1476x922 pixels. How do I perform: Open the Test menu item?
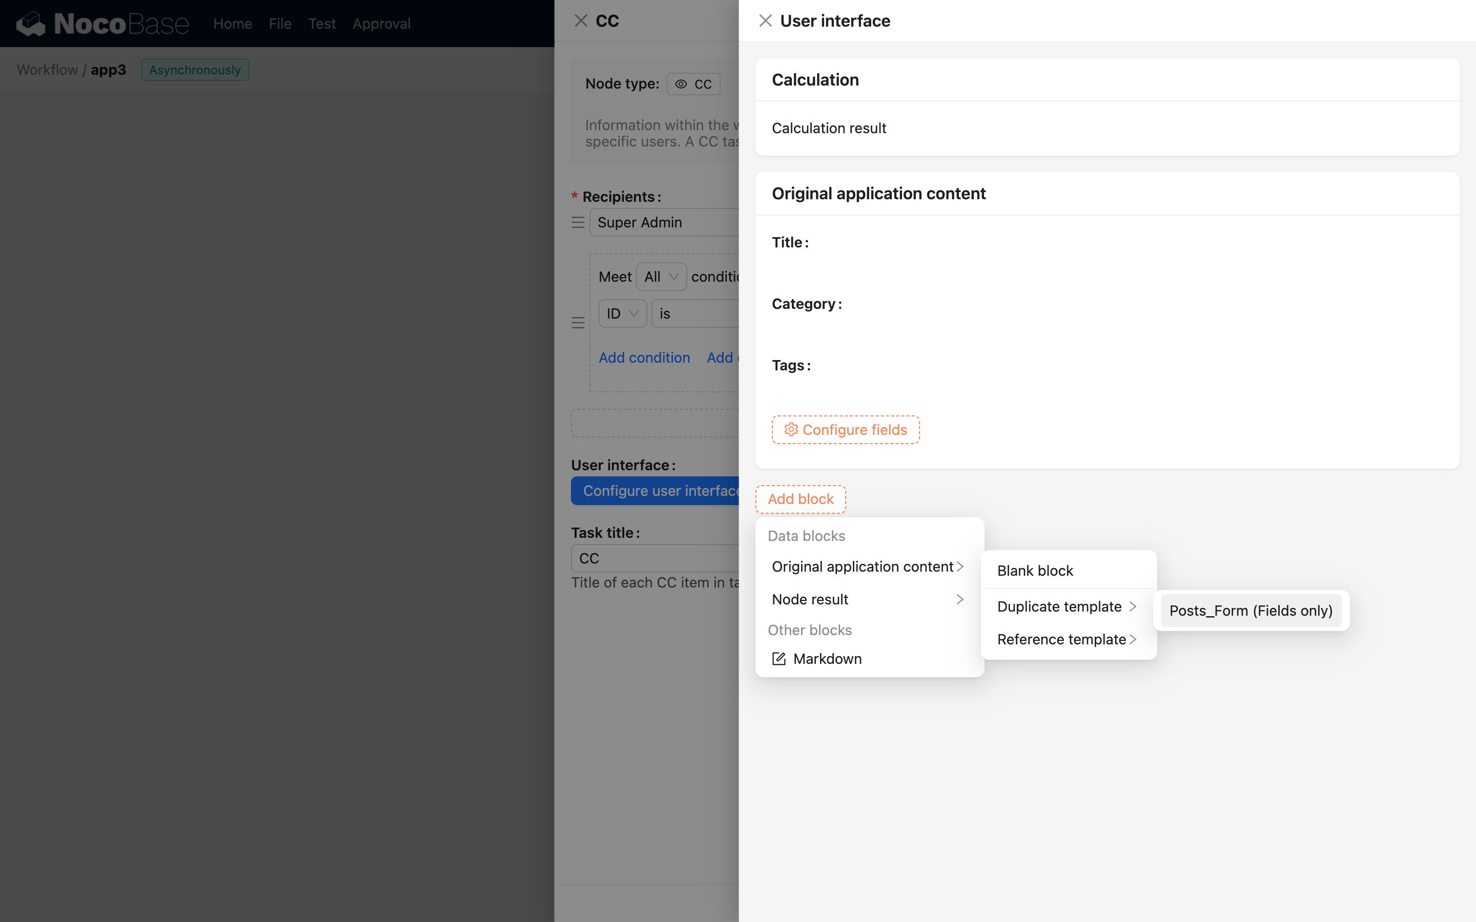(321, 23)
